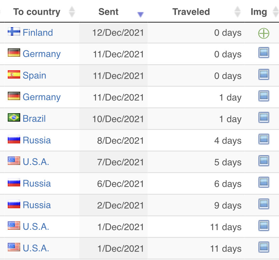Toggle Sent column sort arrow
The width and height of the screenshot is (279, 260).
coord(141,14)
